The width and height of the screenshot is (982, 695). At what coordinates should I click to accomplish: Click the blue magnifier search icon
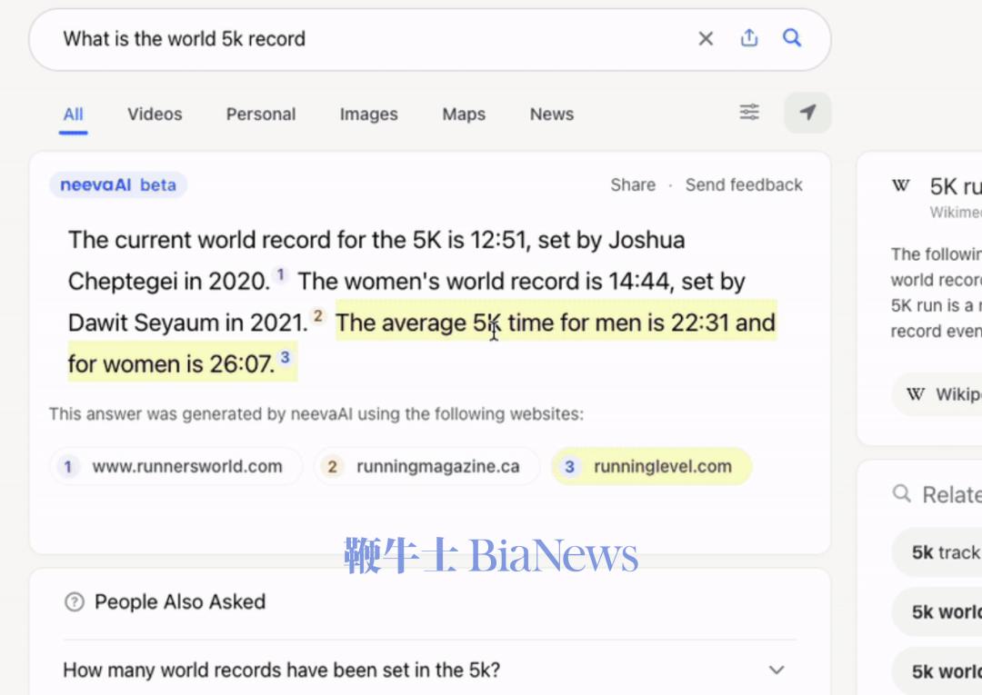(792, 38)
